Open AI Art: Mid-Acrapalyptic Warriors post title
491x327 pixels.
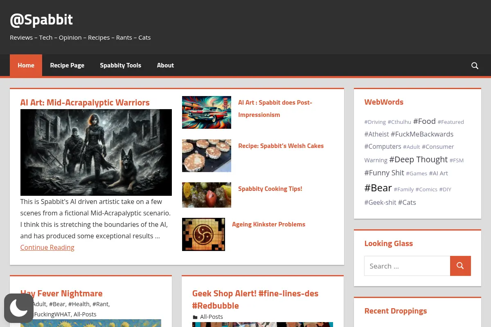[x=85, y=103]
